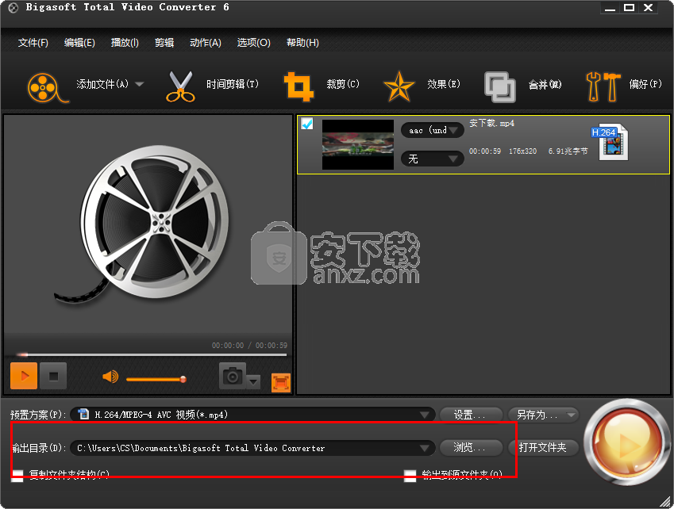
Task: Open the output directory dropdown
Action: click(x=252, y=448)
